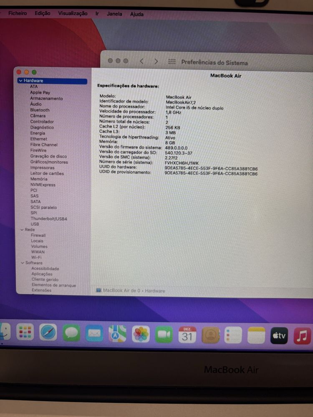Open Calendar showing 31 in Dock
313x417 pixels.
[x=187, y=334]
